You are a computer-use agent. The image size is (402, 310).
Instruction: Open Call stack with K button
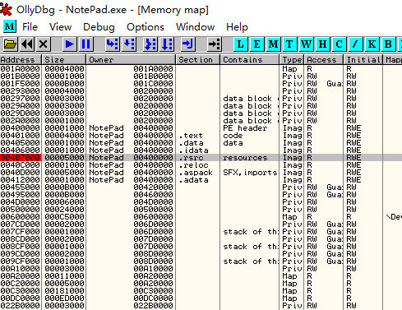(x=372, y=44)
